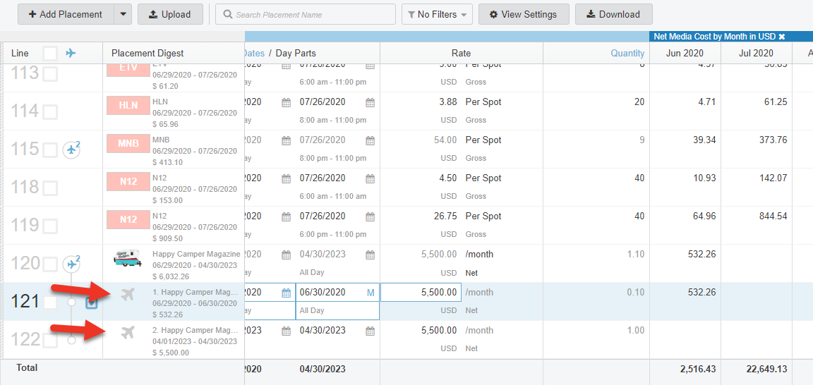Open end date calendar for HLN row
The image size is (813, 385).
[370, 102]
